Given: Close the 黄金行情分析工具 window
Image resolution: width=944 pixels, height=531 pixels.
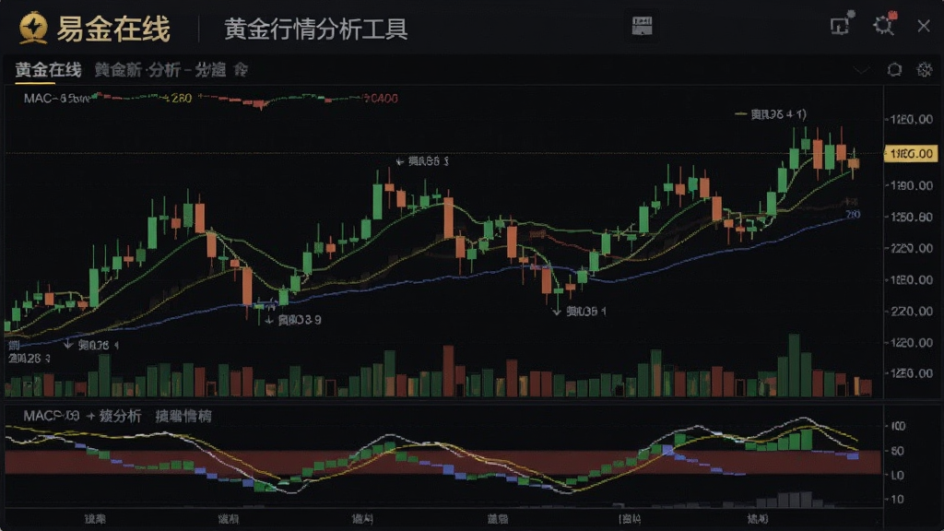Looking at the screenshot, I should pyautogui.click(x=924, y=26).
